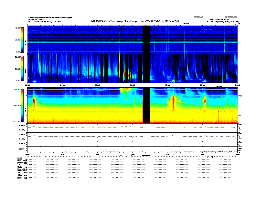The image size is (256, 198).
Task: Click 12:00 tick under the RAD1 panel
Action: [x=133, y=85]
